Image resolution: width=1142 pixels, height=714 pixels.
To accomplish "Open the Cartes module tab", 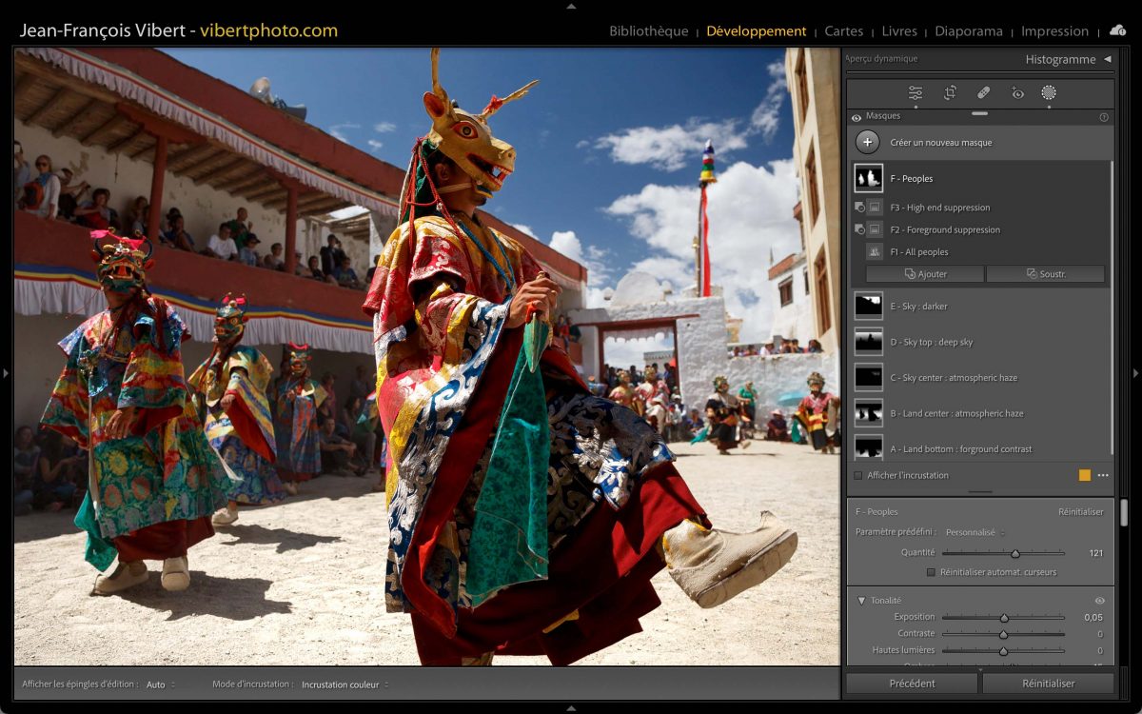I will tap(843, 31).
